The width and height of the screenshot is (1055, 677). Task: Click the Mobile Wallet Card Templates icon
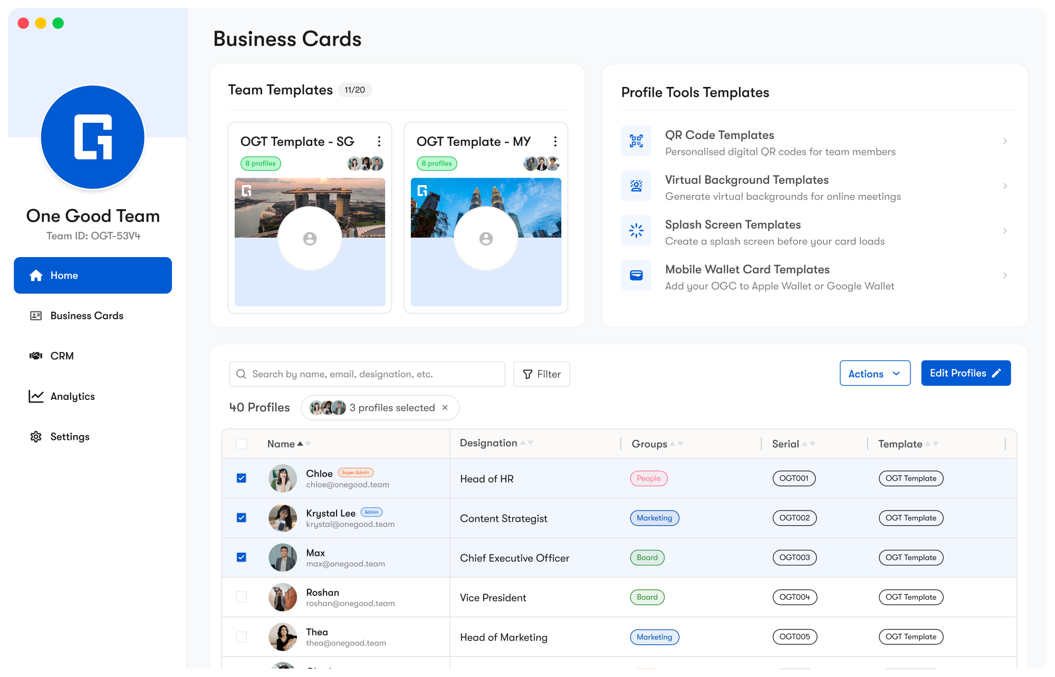(x=636, y=276)
